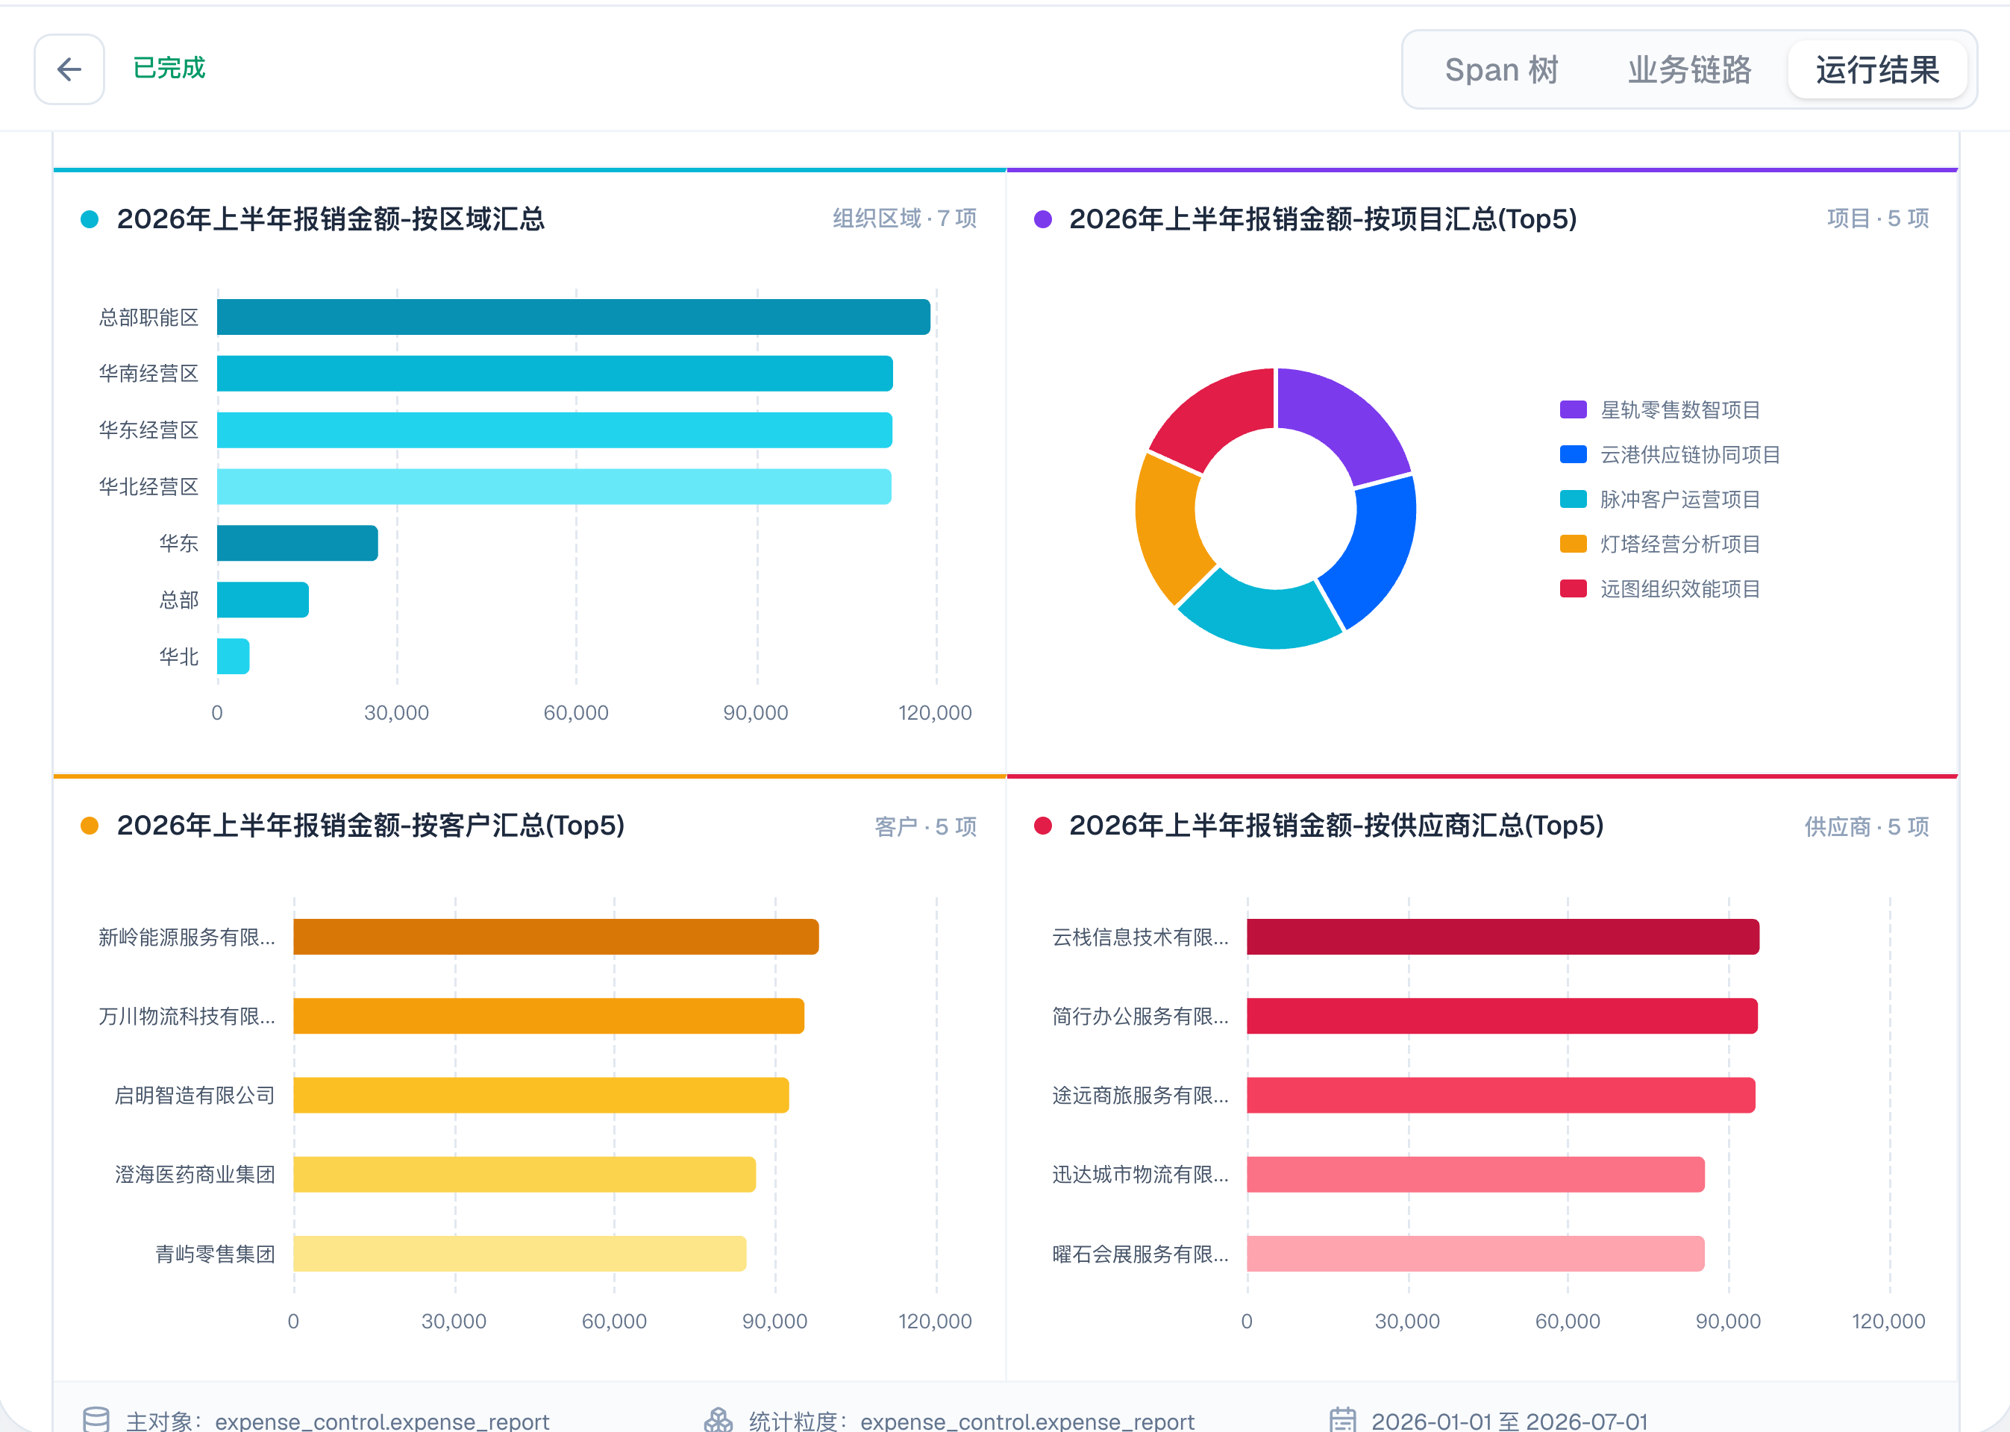2010x1432 pixels.
Task: Click 远图组织效能项目 red legend swatch
Action: [x=1573, y=589]
